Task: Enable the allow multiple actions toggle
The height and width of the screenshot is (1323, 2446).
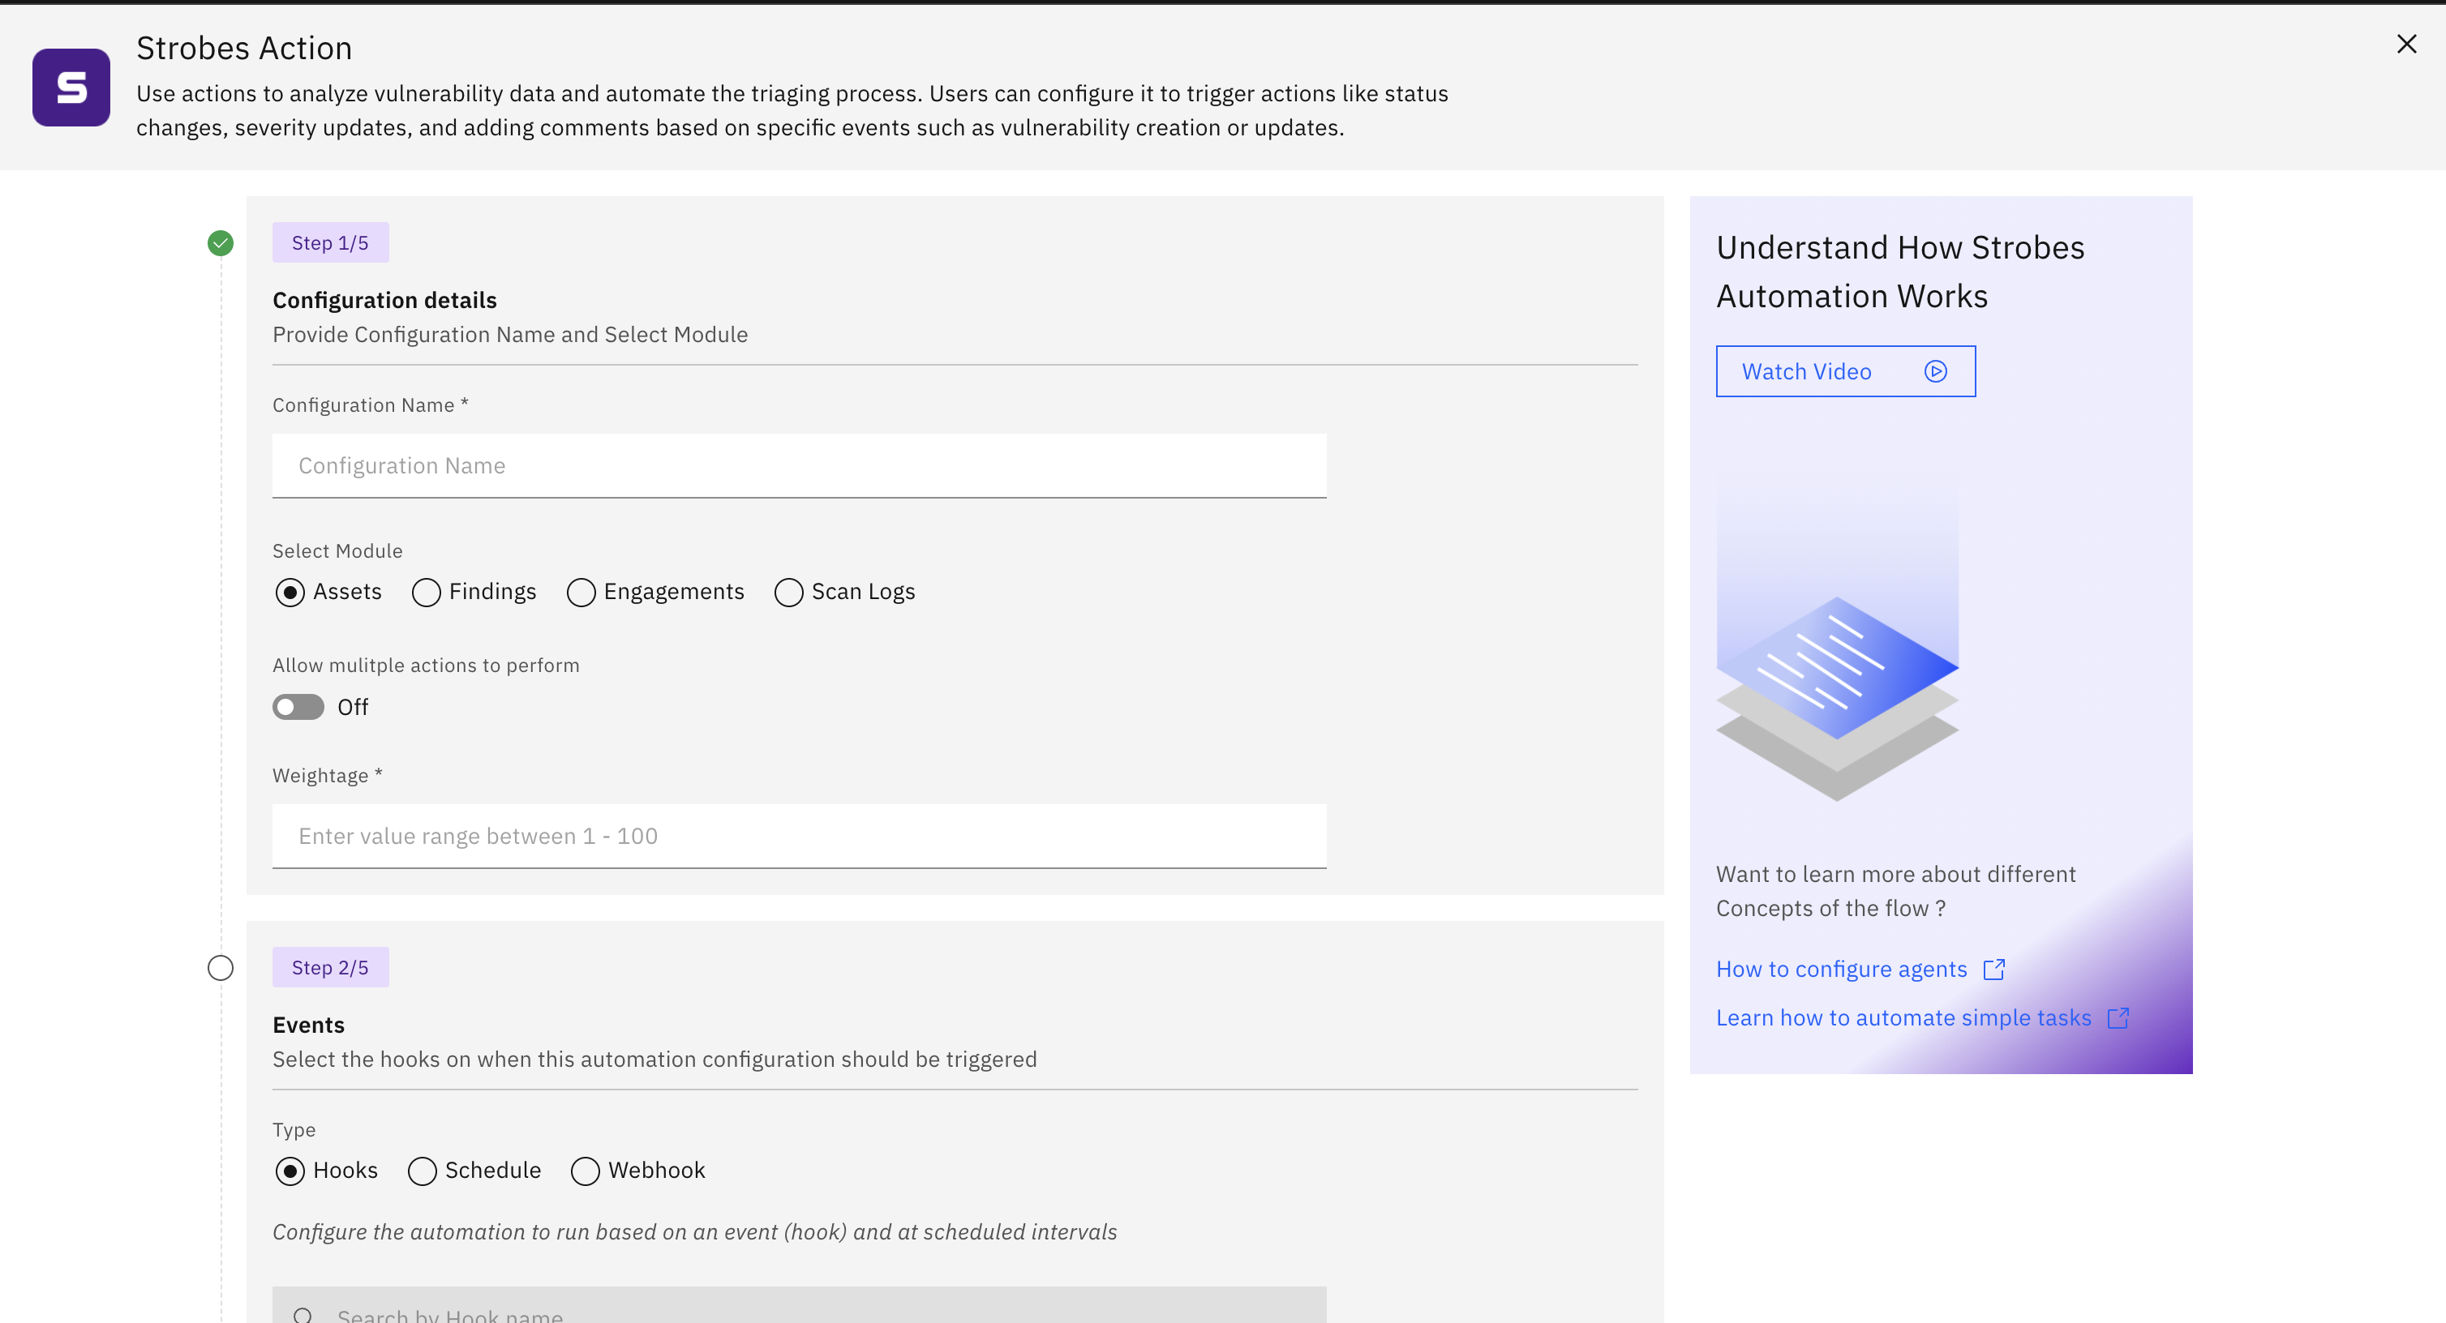Action: coord(298,707)
